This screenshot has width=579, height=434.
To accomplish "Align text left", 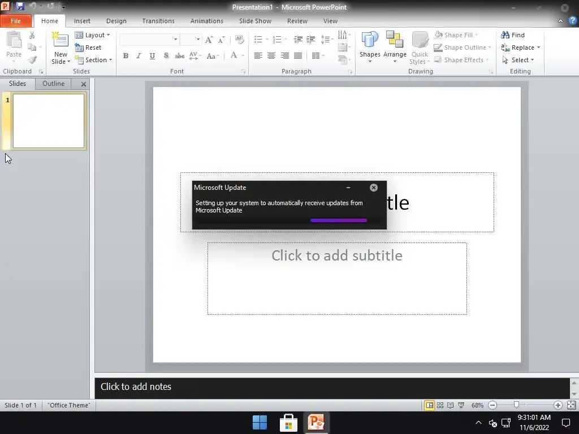I will (258, 56).
